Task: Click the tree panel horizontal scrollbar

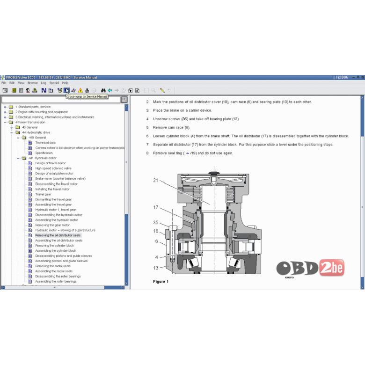Action: (x=63, y=287)
